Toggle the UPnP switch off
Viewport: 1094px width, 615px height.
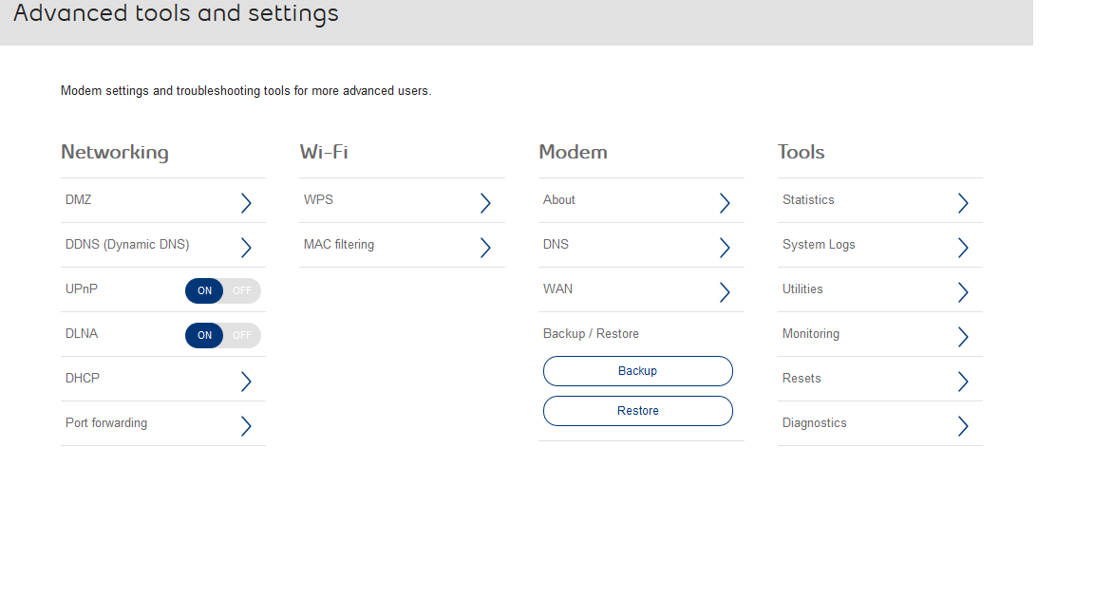click(241, 290)
